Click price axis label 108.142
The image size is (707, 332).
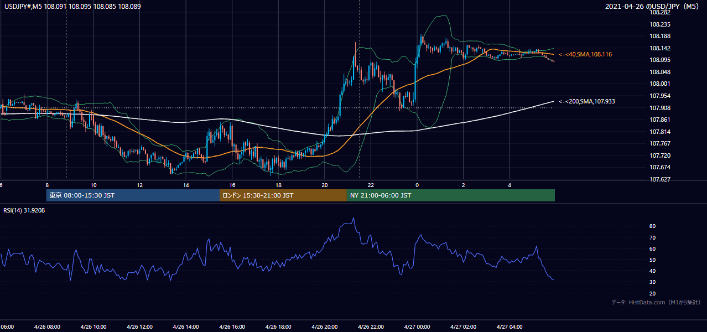pos(660,48)
